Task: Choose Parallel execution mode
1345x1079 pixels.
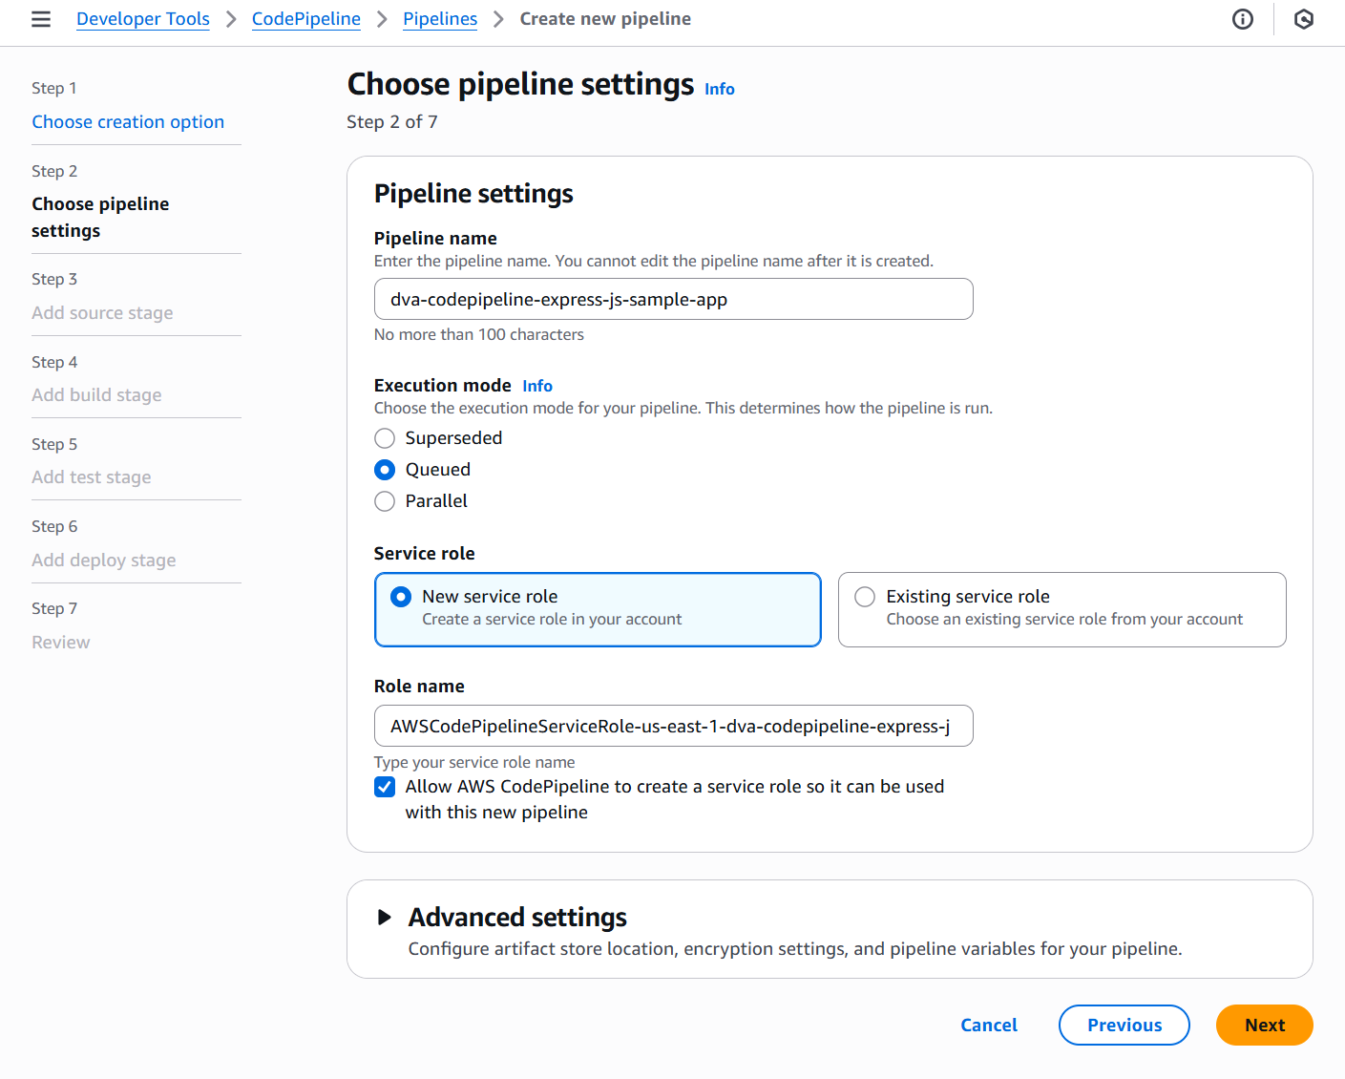Action: (x=385, y=501)
